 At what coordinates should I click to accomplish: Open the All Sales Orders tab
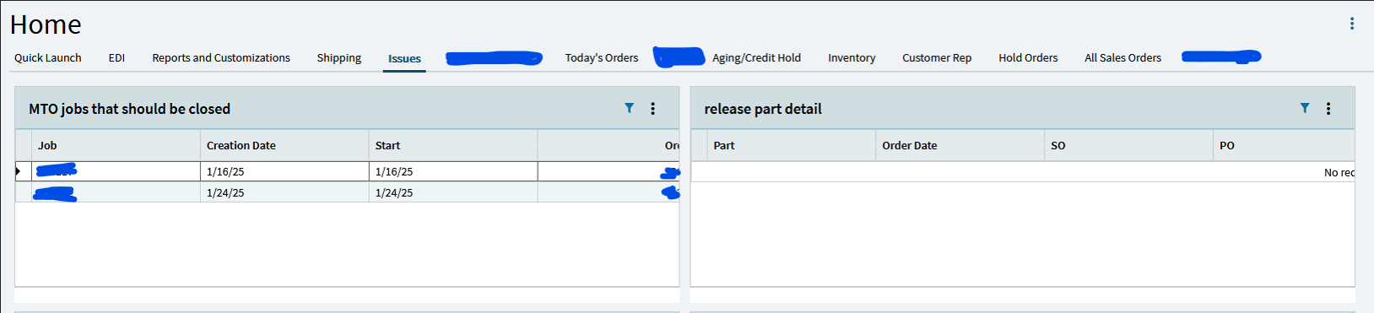pyautogui.click(x=1122, y=57)
